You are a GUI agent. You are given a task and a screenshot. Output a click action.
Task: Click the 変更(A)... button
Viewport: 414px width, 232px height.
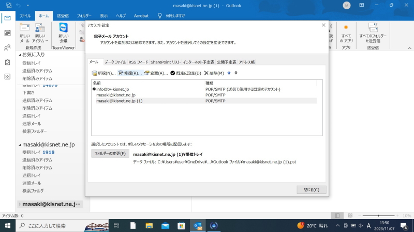pyautogui.click(x=156, y=73)
